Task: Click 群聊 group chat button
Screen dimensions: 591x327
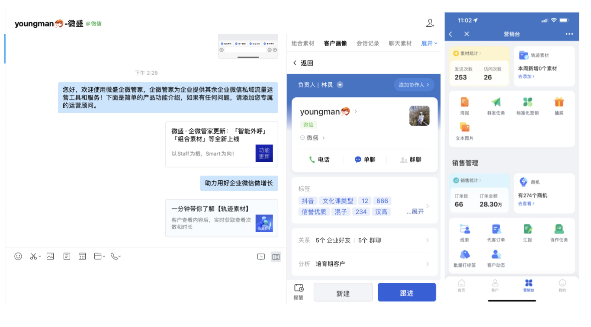Action: point(411,160)
